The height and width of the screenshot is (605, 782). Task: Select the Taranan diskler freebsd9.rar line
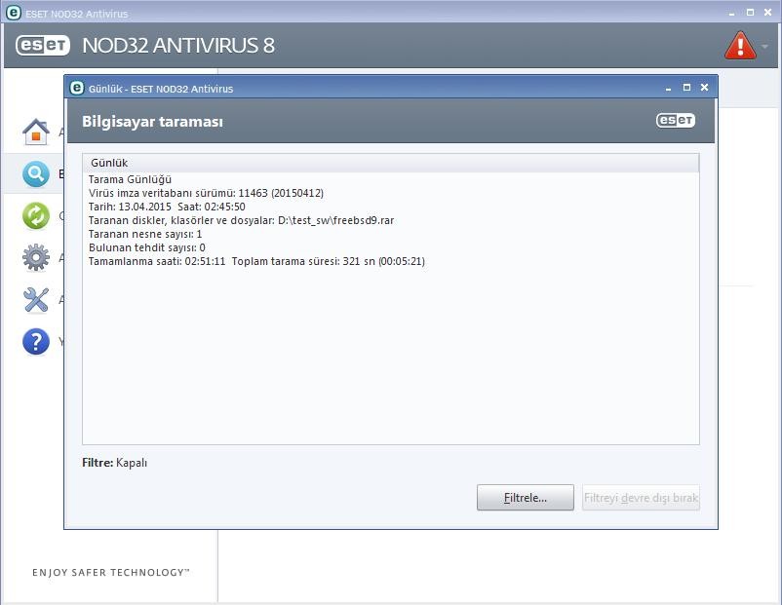tap(242, 220)
